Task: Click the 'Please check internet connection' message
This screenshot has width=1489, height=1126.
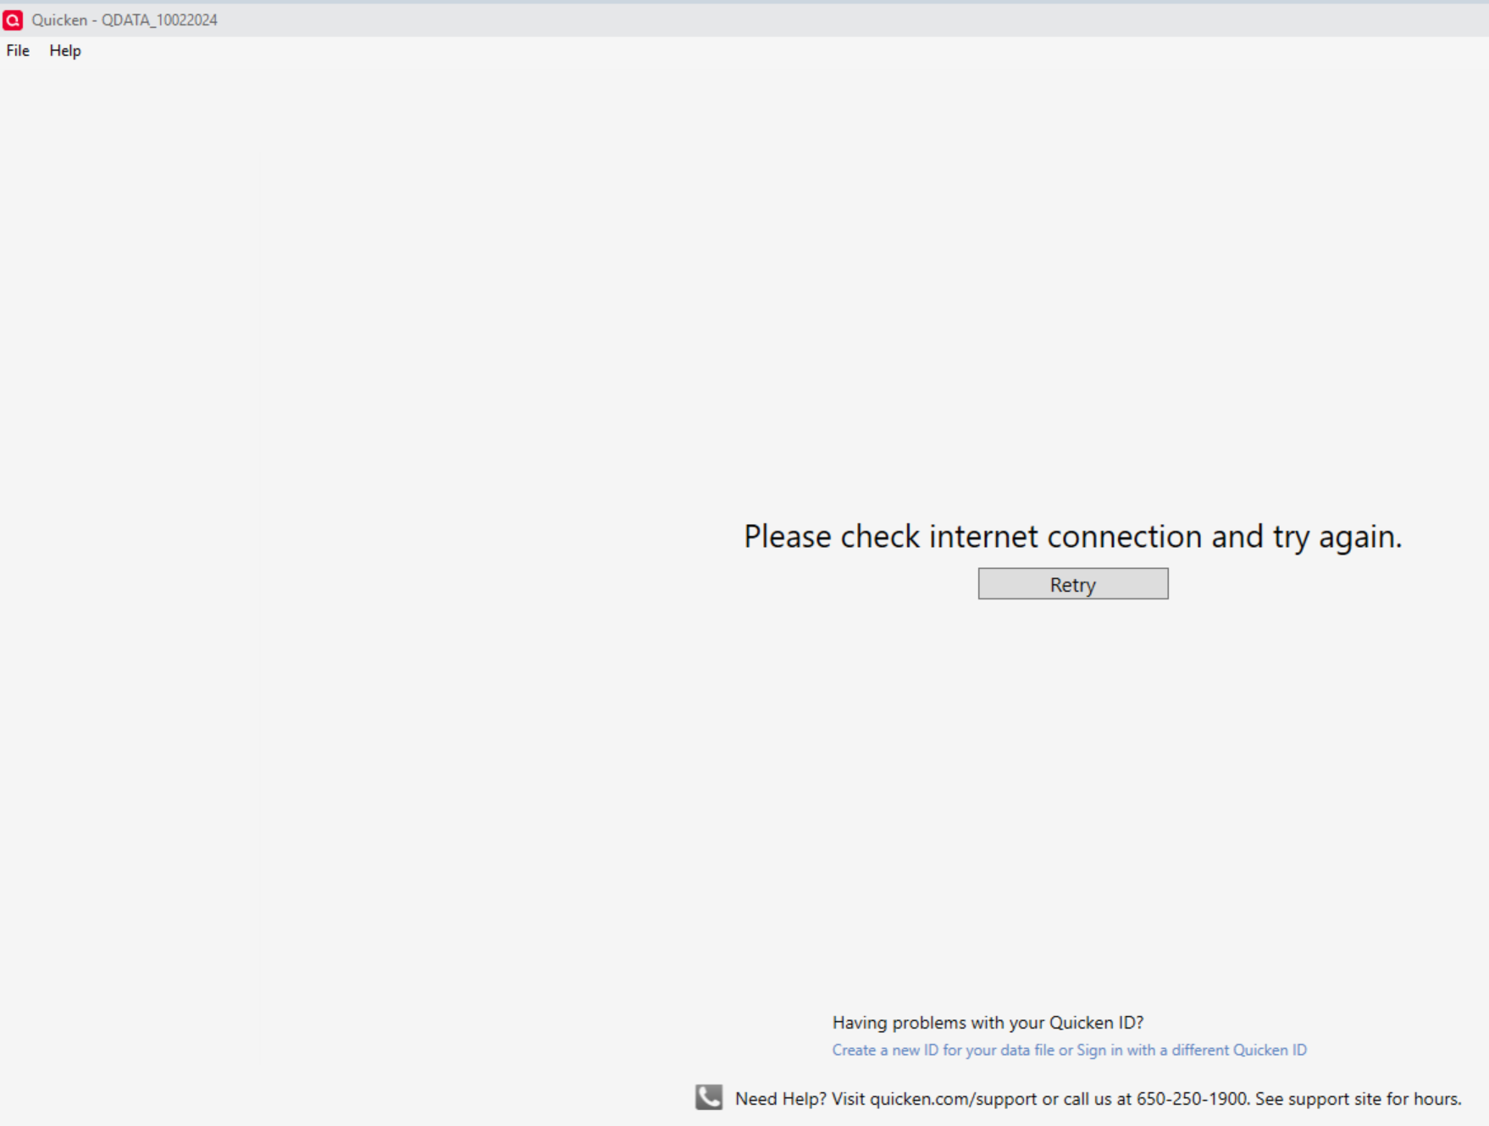Action: coord(1072,537)
